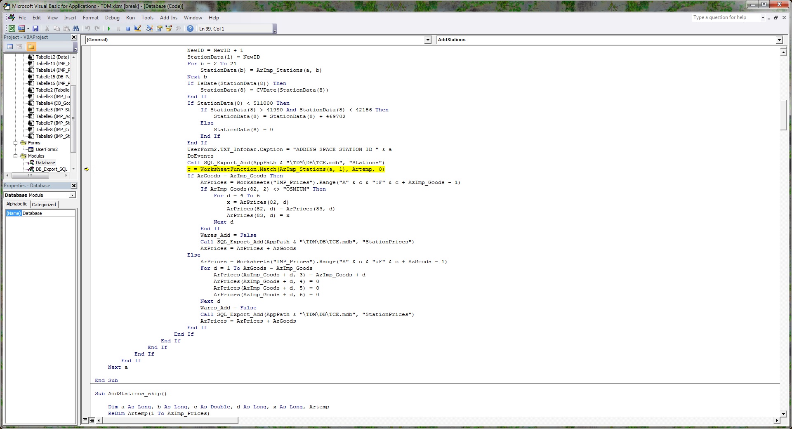
Task: Switch to Full Module View button
Action: (92, 420)
